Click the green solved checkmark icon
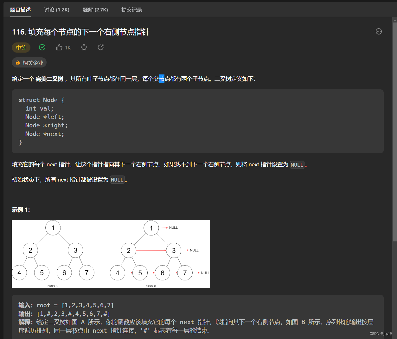Viewport: 397px width, 339px height. click(x=42, y=47)
